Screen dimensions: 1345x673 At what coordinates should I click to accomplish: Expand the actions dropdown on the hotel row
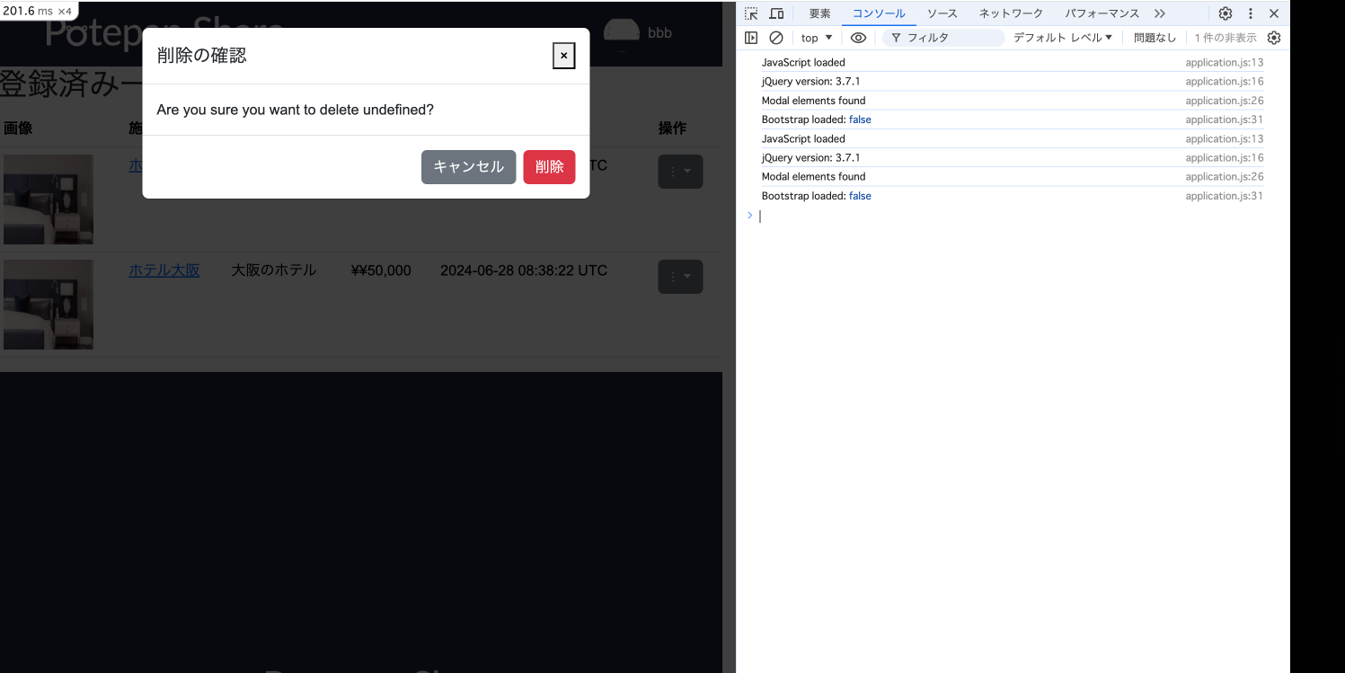click(x=680, y=277)
